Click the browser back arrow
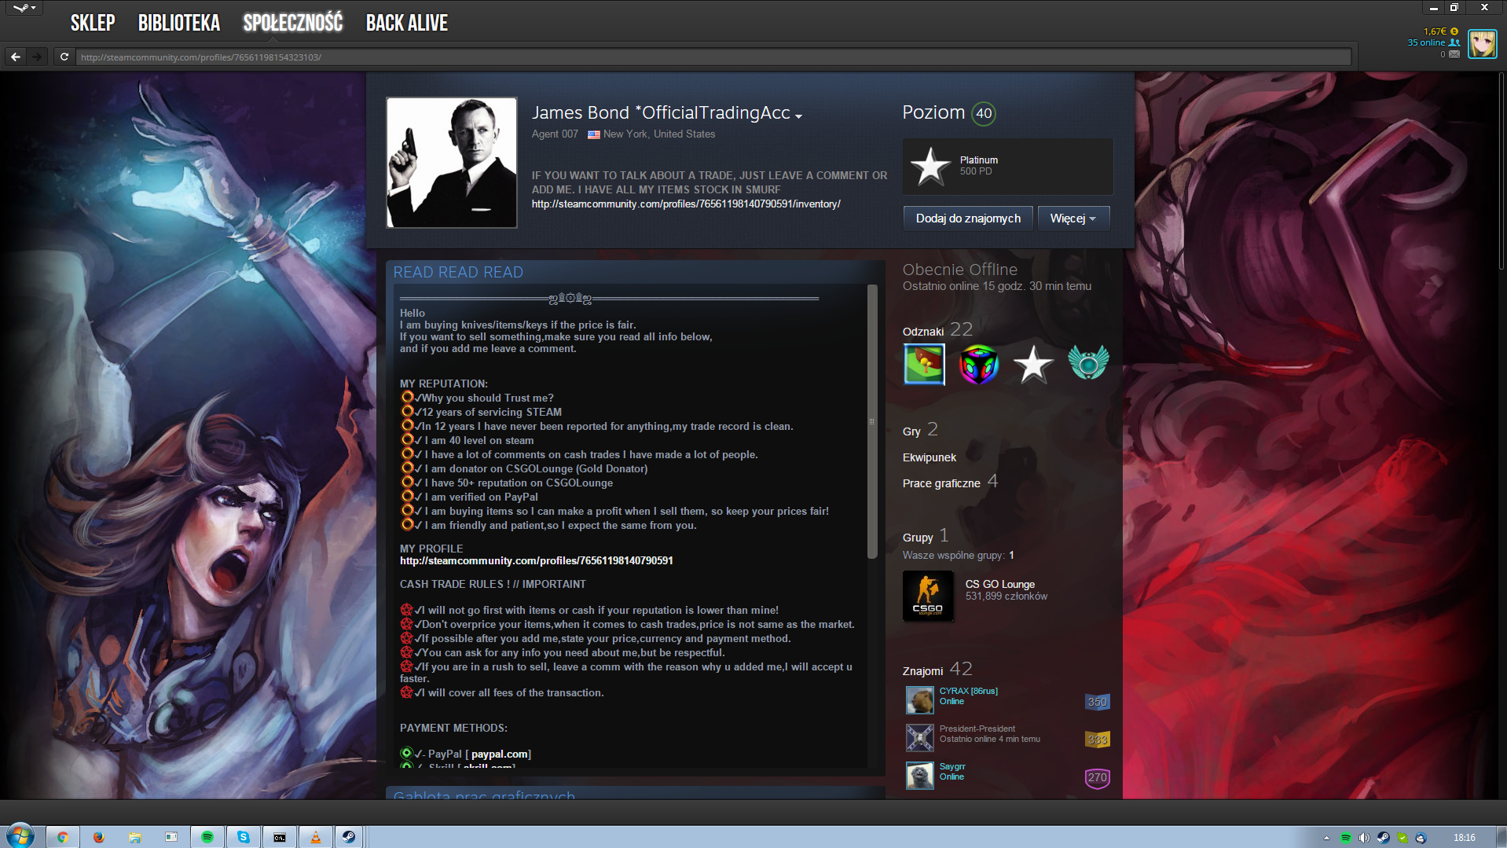The width and height of the screenshot is (1507, 848). [x=16, y=57]
